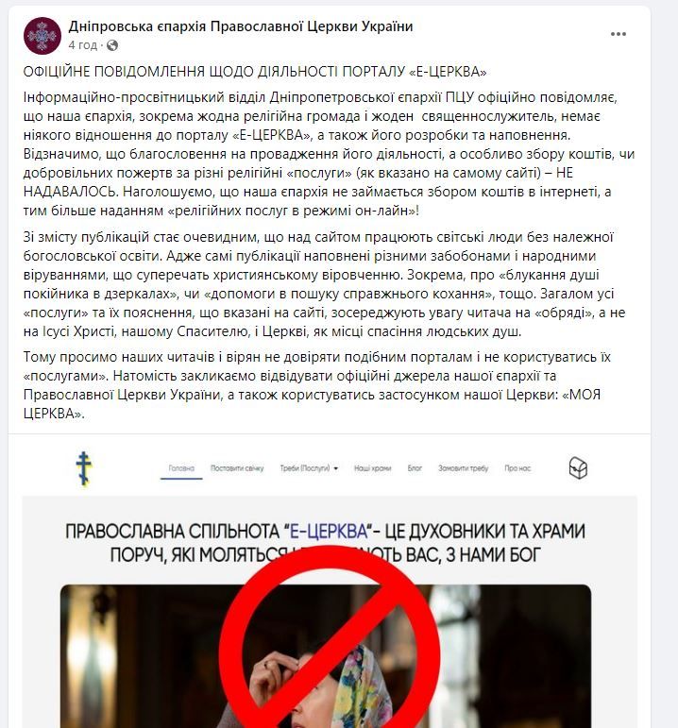This screenshot has width=678, height=728.
Task: Open the post options three-dot menu
Action: pos(619,34)
